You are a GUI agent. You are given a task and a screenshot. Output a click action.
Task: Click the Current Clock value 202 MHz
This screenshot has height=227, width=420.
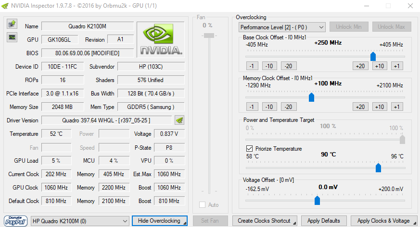click(x=56, y=174)
